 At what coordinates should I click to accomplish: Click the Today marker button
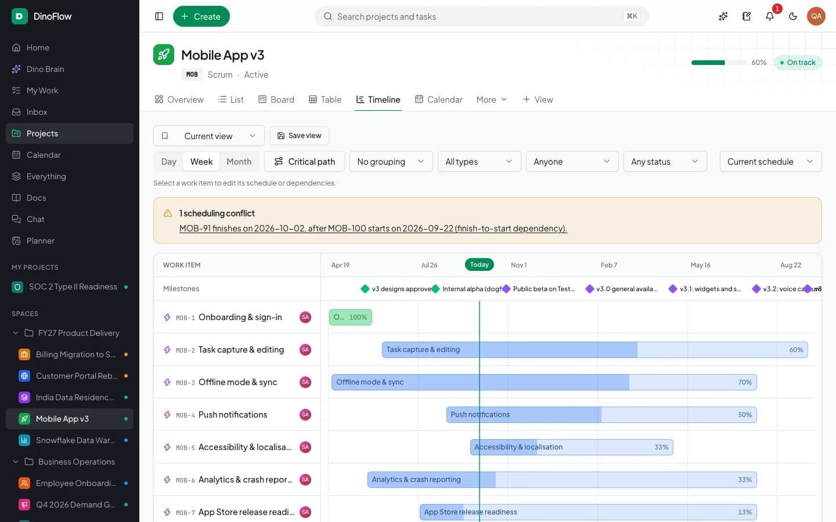(480, 264)
